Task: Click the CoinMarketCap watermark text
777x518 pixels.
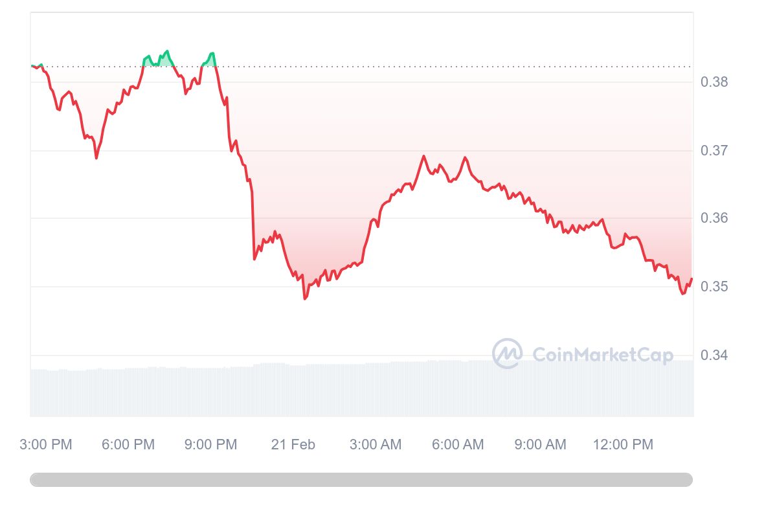Action: 602,355
